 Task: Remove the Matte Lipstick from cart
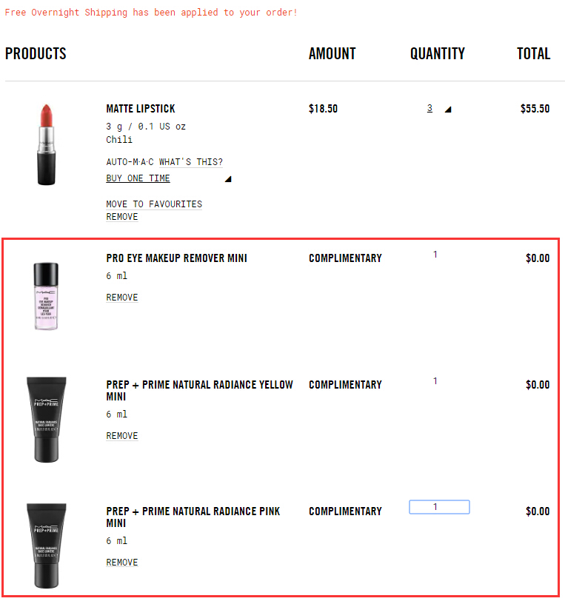pyautogui.click(x=122, y=217)
